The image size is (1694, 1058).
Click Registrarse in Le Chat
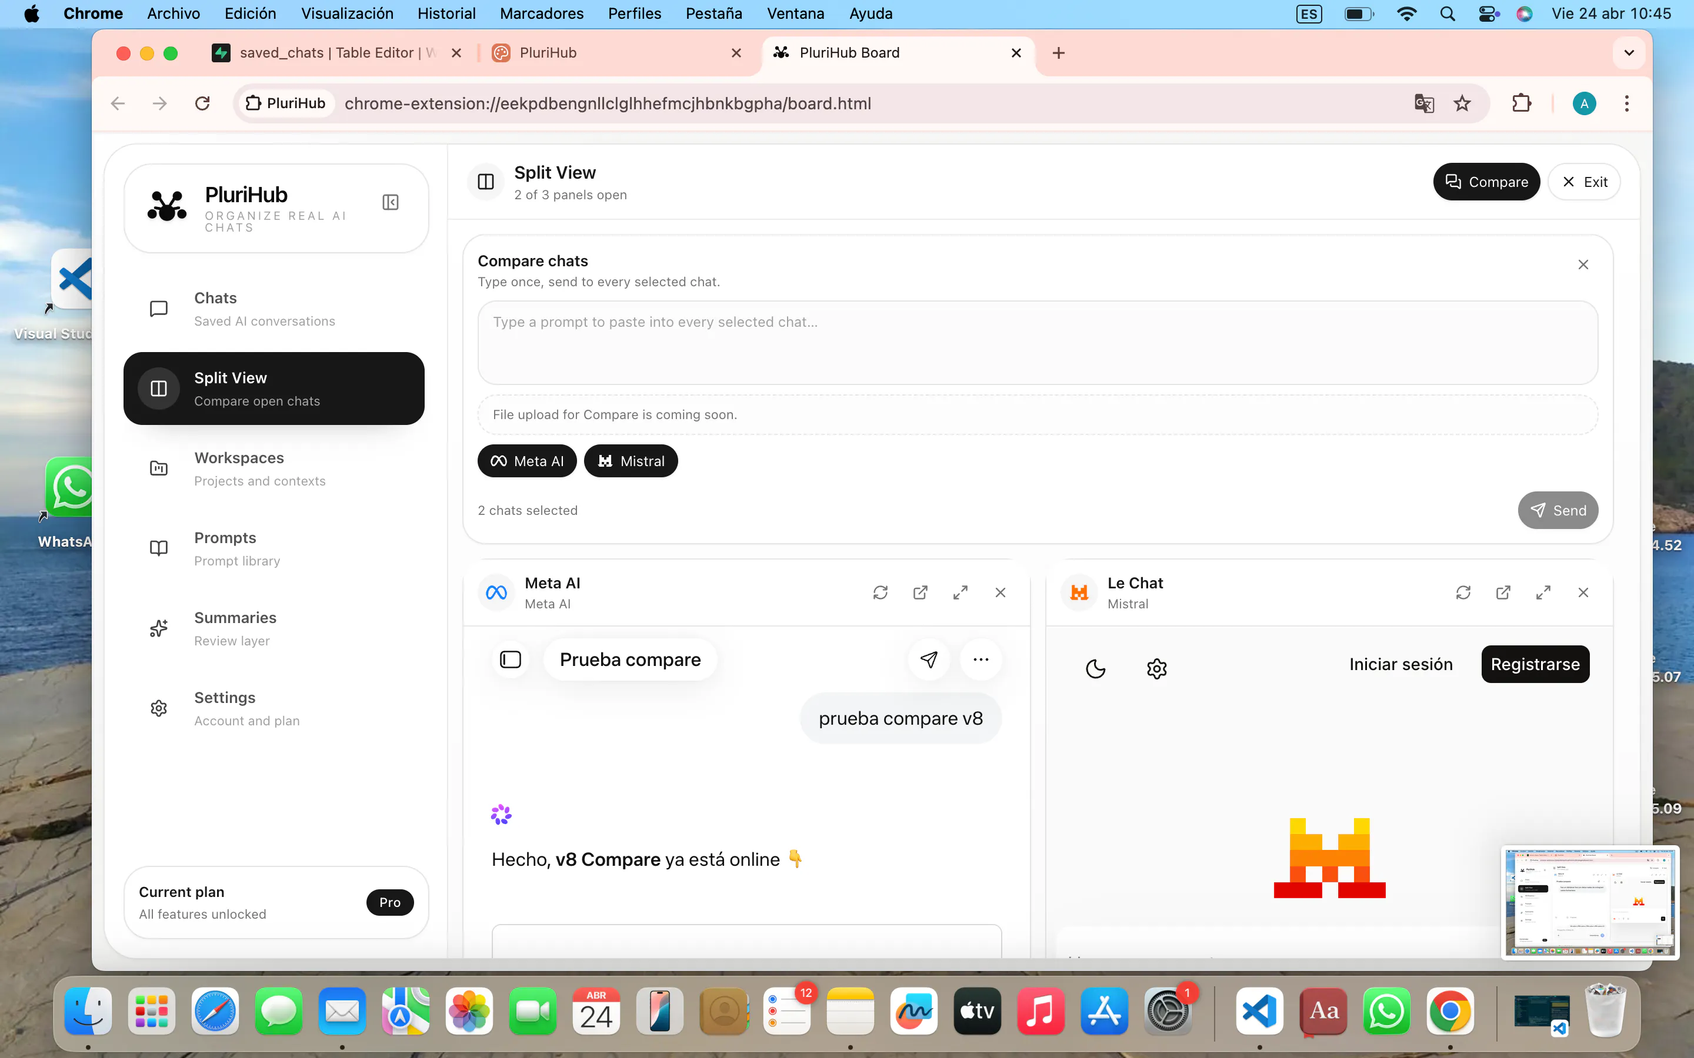coord(1535,664)
